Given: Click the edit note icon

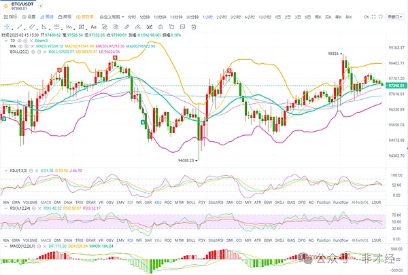Looking at the screenshot, I should [x=183, y=26].
